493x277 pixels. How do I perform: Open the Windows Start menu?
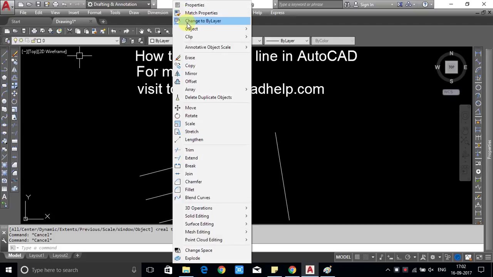pyautogui.click(x=8, y=270)
